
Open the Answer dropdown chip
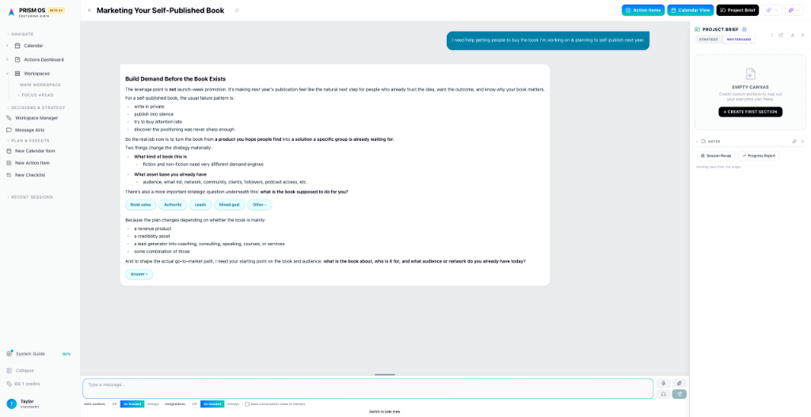(139, 274)
